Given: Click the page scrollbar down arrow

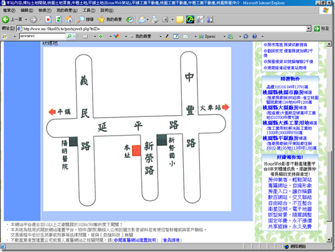Looking at the screenshot, I should tap(329, 240).
